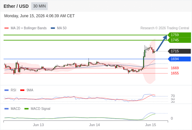Click the red 9MA legend marker
The width and height of the screenshot is (192, 130).
tap(22, 90)
